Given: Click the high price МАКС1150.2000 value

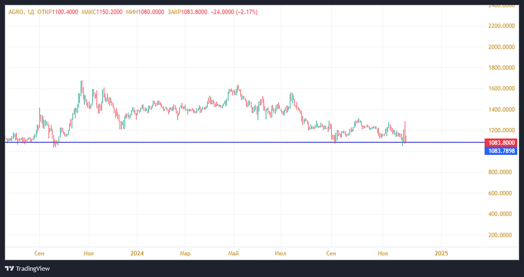Looking at the screenshot, I should point(102,12).
